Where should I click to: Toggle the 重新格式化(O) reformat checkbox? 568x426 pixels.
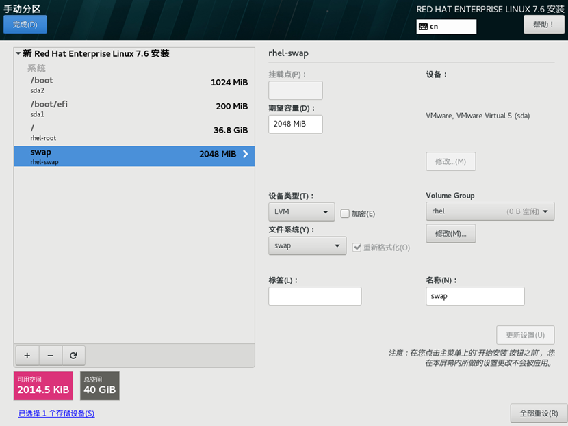[357, 248]
